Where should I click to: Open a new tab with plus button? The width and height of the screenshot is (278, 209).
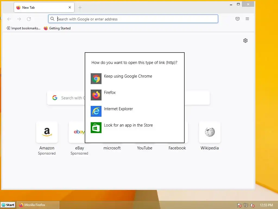click(x=80, y=7)
